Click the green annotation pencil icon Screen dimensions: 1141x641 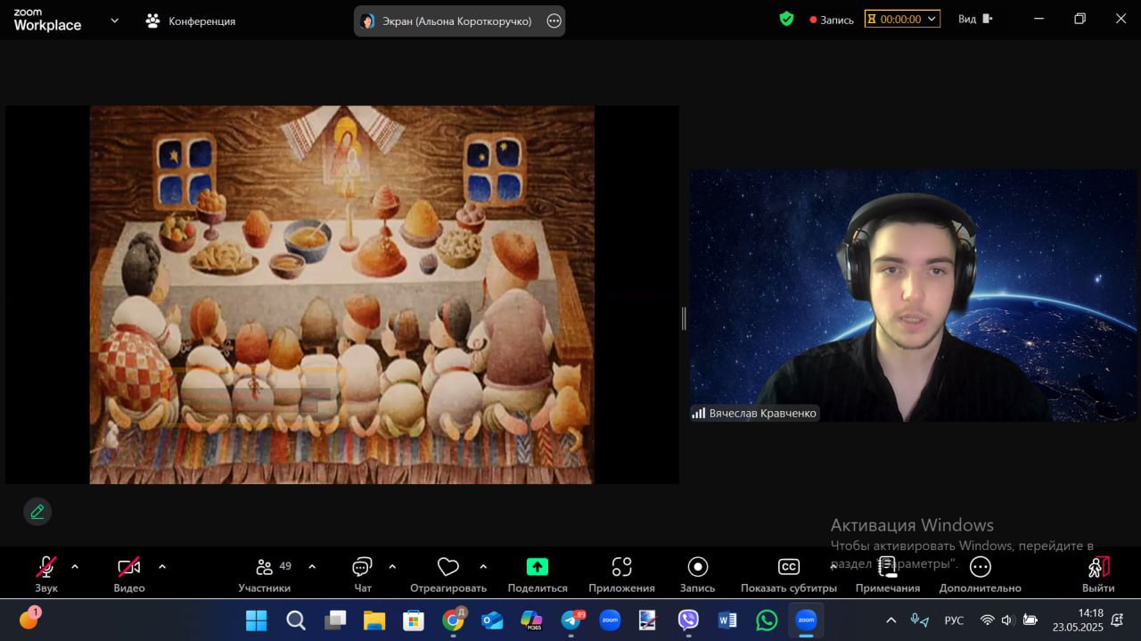(x=37, y=512)
